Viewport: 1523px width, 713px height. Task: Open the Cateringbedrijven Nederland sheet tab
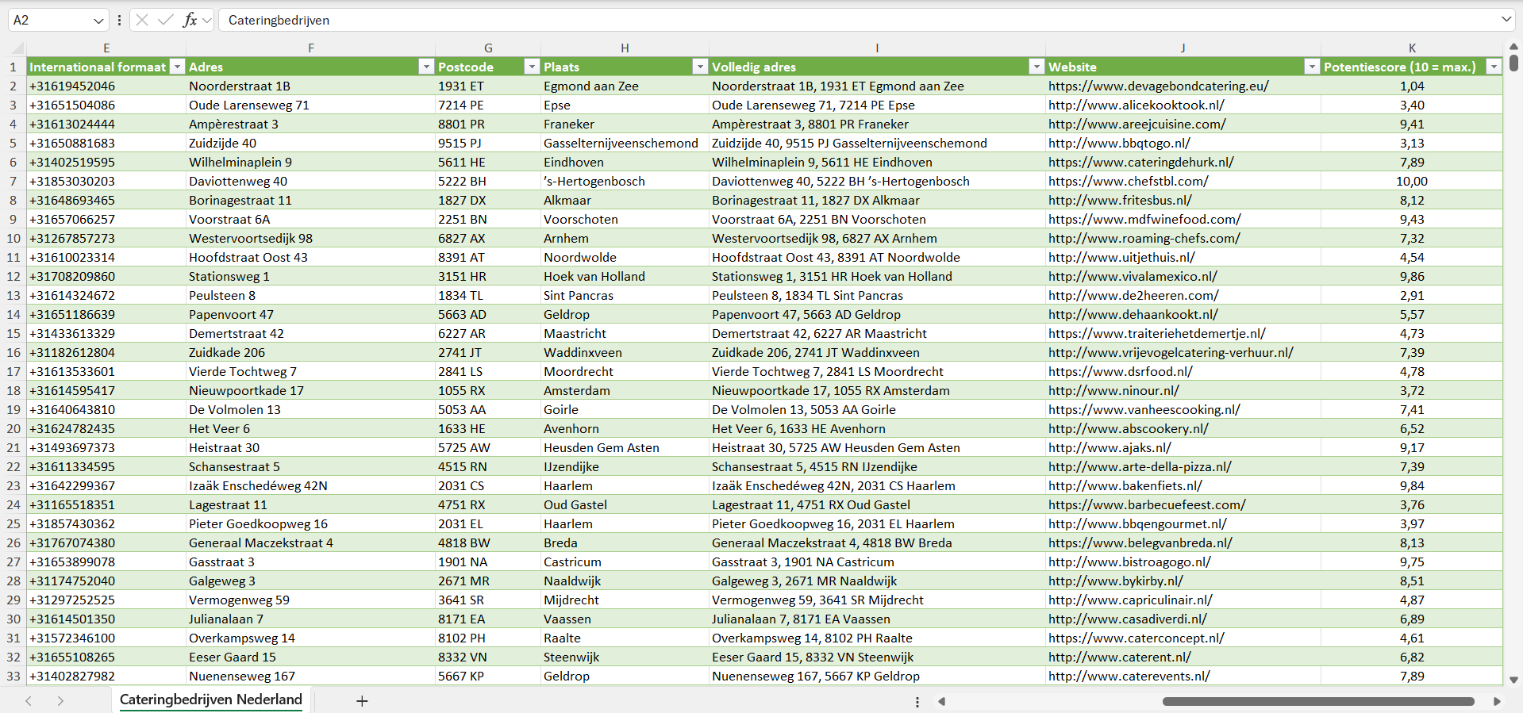pyautogui.click(x=210, y=700)
